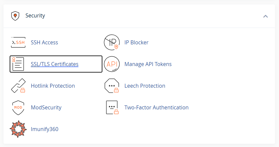
Task: Go to Manage API Tokens
Action: [x=148, y=64]
